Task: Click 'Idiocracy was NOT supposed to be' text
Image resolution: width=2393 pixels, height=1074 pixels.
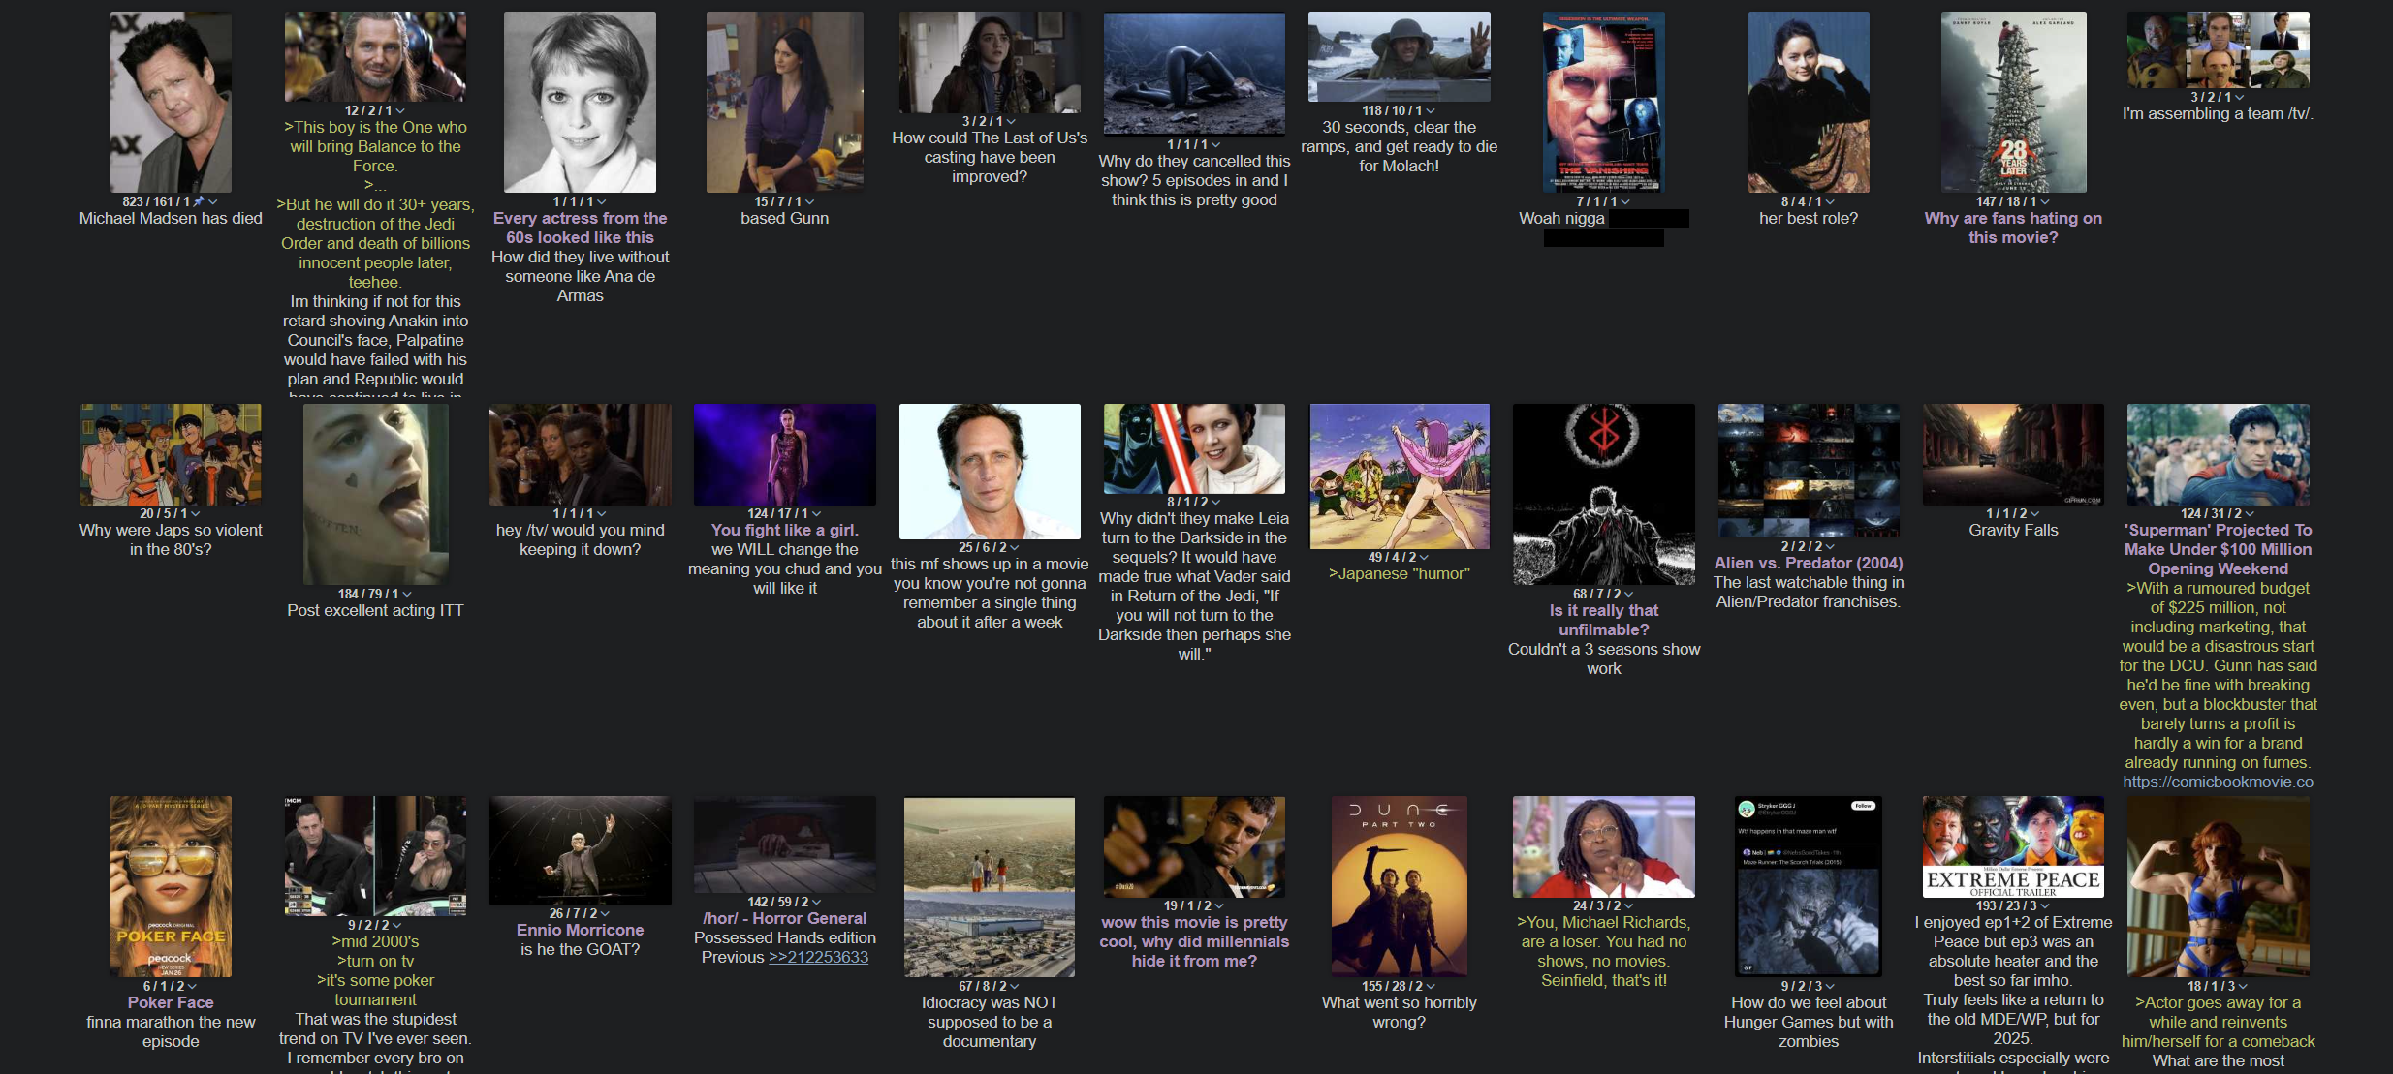Action: click(x=990, y=1022)
